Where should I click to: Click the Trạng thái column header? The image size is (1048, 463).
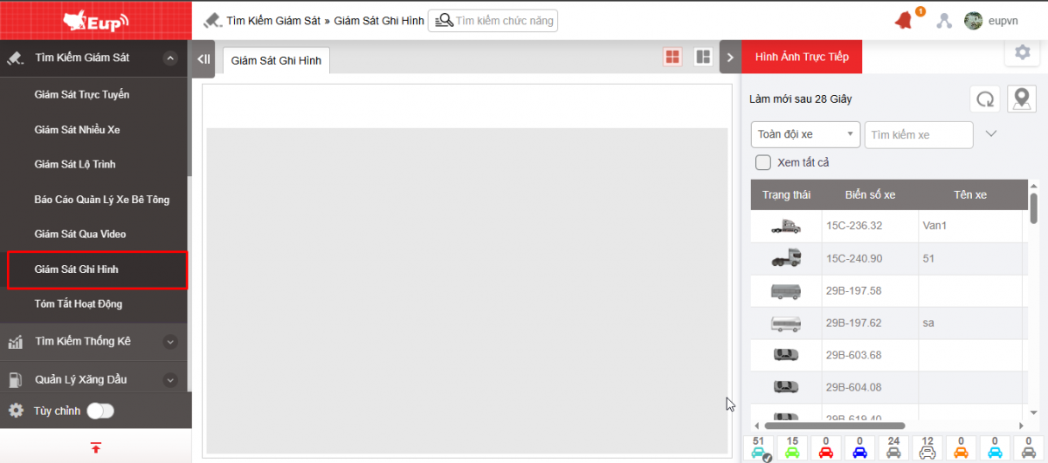tap(786, 194)
